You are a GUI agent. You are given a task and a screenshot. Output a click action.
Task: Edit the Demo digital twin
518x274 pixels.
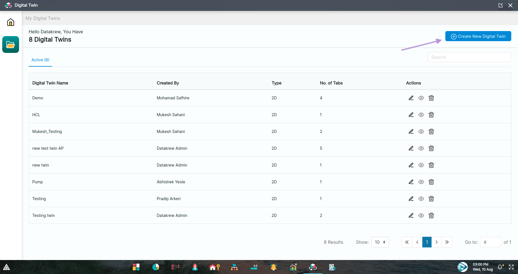pyautogui.click(x=411, y=98)
